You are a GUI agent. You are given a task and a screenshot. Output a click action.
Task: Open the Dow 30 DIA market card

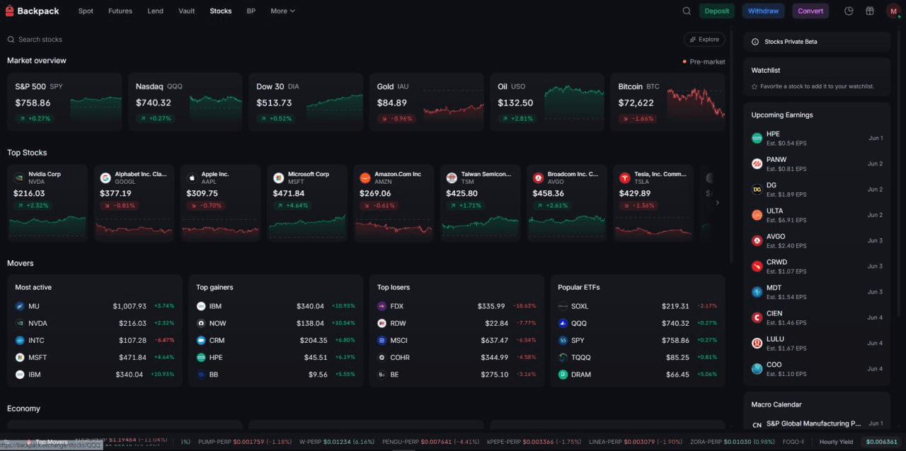[306, 102]
